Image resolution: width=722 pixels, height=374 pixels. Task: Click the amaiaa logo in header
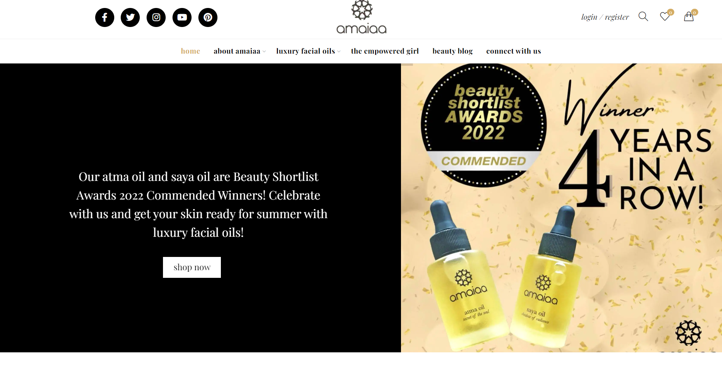[x=361, y=17]
